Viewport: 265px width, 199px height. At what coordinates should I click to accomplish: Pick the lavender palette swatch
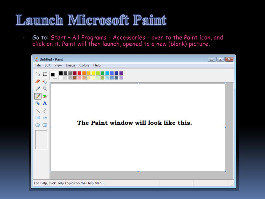pyautogui.click(x=121, y=78)
